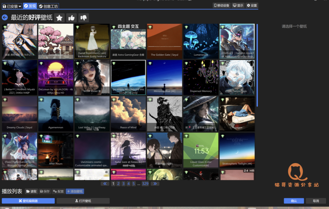Go to page 3
The height and width of the screenshot is (209, 329).
[x=123, y=184]
